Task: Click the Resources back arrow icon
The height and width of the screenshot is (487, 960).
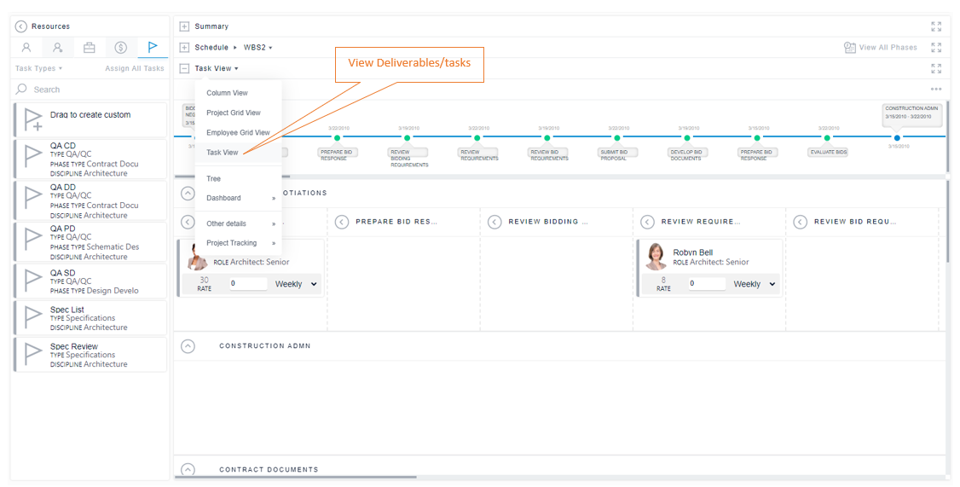Action: tap(20, 26)
